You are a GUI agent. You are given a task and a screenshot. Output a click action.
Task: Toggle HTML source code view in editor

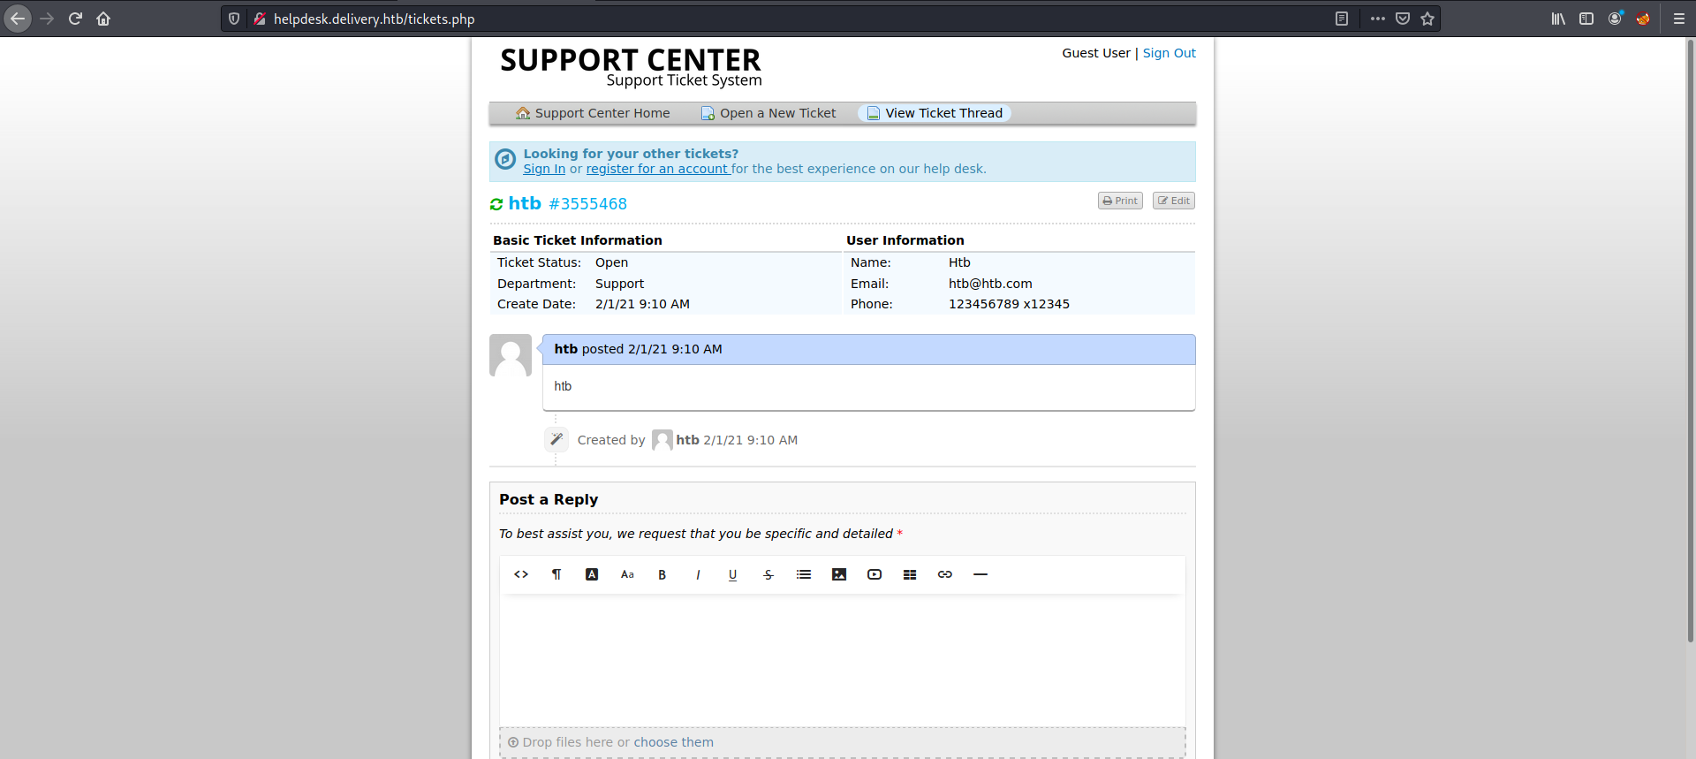click(x=521, y=574)
